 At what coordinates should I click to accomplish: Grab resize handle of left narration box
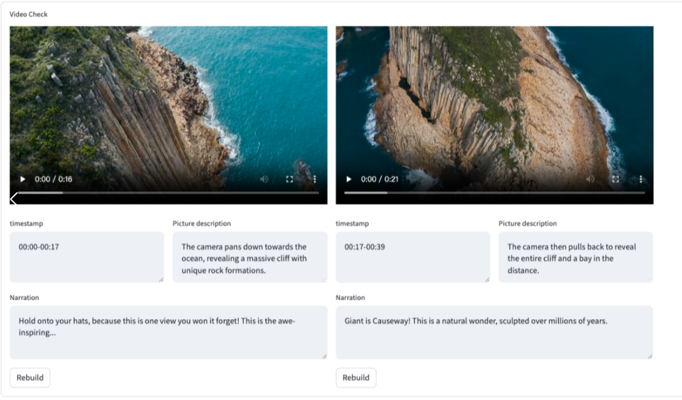[x=324, y=356]
